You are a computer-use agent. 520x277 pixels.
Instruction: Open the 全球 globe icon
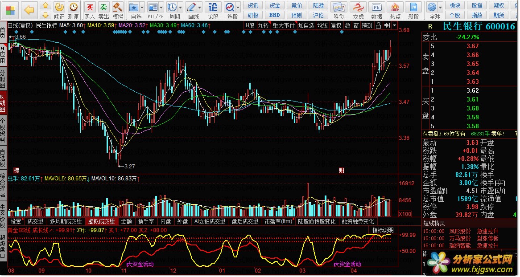point(432,7)
